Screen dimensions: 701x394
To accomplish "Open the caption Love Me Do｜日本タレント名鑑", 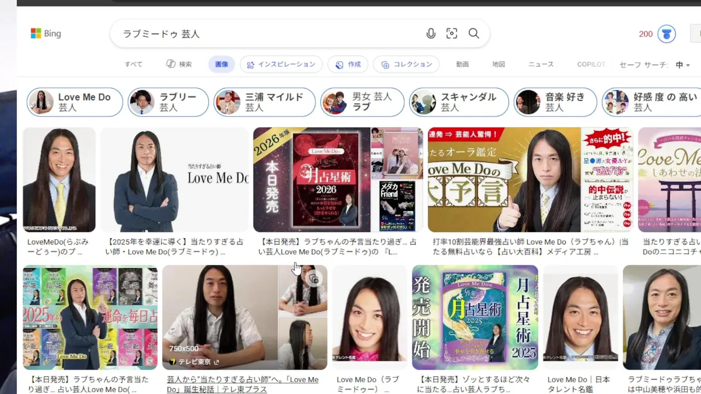I will (x=579, y=384).
